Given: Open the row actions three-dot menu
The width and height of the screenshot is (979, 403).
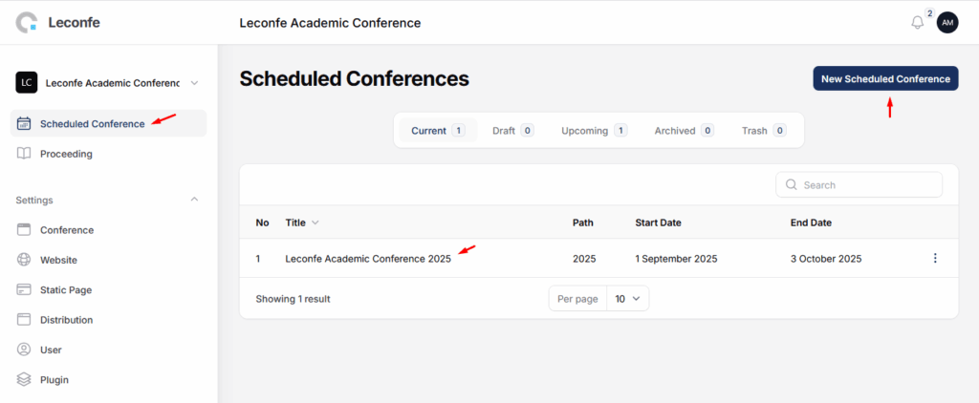Looking at the screenshot, I should (935, 258).
